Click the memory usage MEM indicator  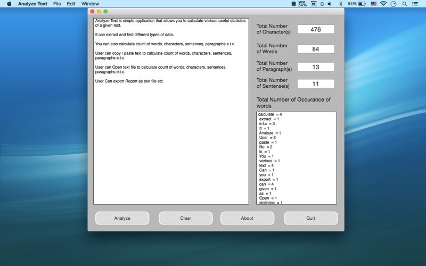click(x=302, y=4)
